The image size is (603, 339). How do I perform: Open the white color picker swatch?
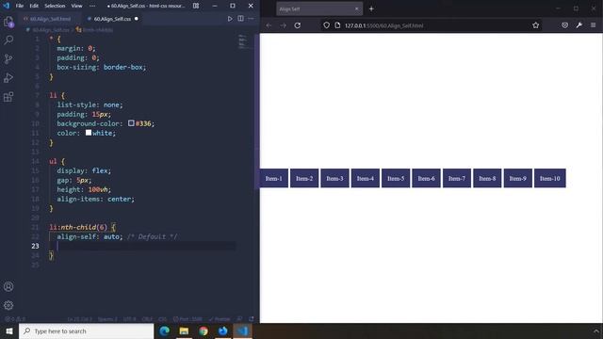[x=89, y=133]
